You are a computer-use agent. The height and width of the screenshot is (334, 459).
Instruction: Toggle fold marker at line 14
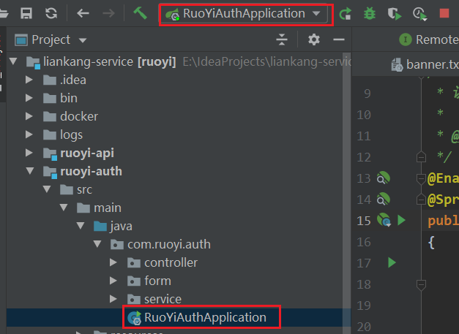tap(421, 200)
